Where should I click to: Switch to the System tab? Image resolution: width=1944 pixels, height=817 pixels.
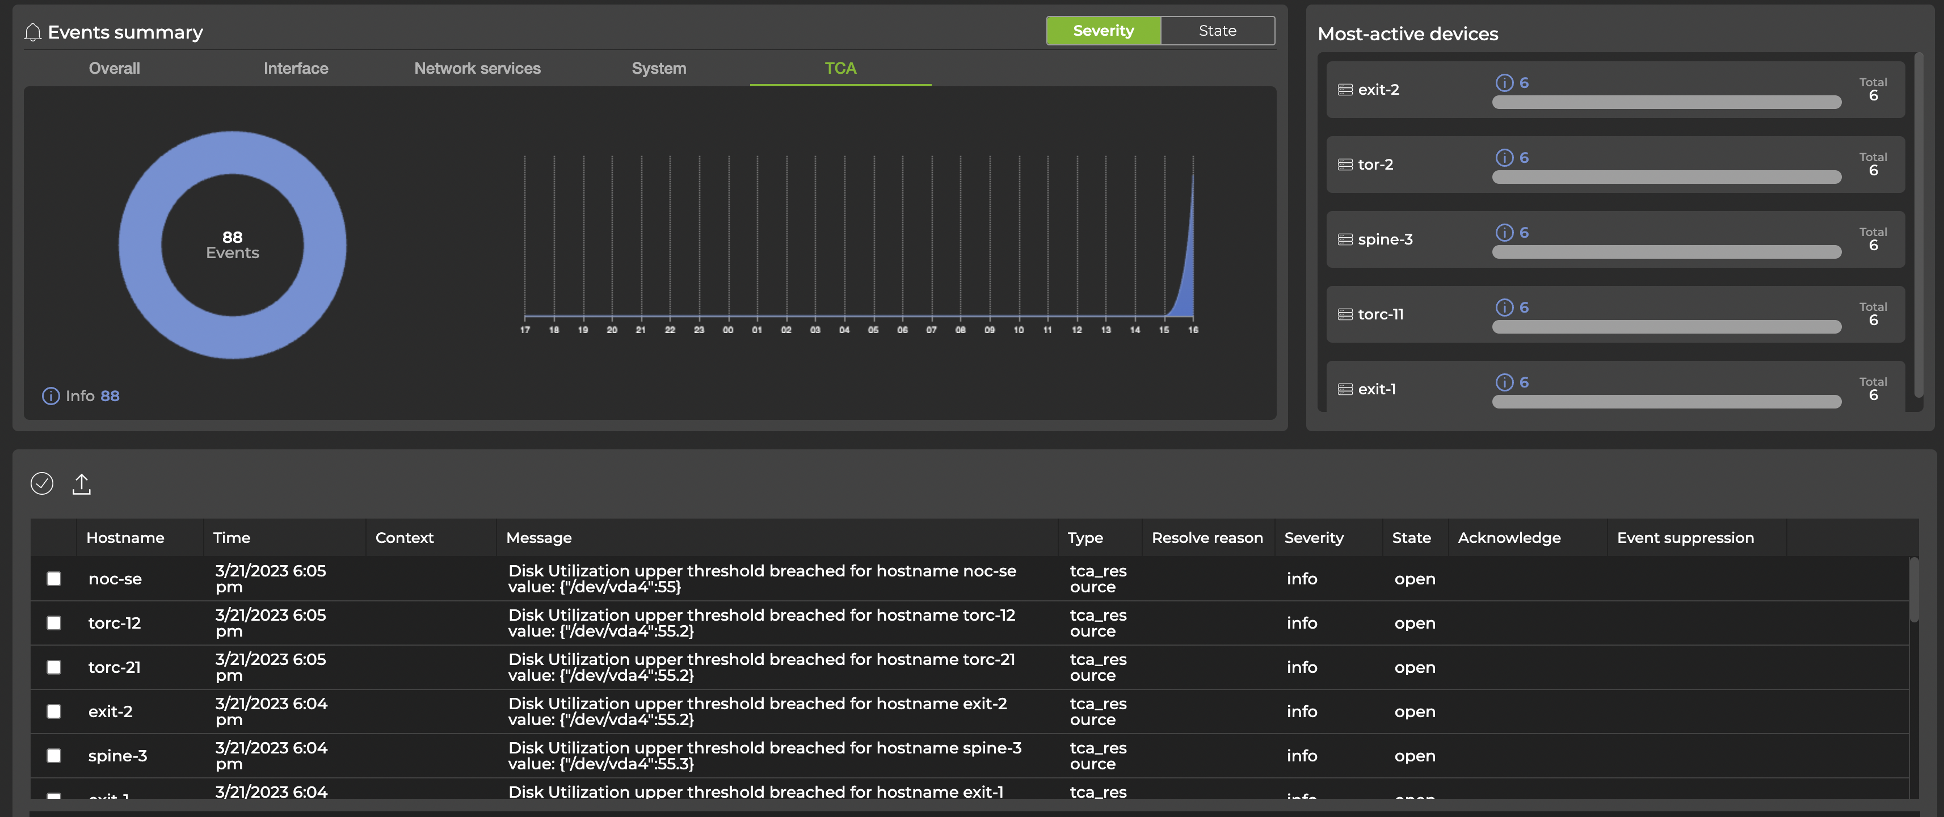click(x=658, y=68)
